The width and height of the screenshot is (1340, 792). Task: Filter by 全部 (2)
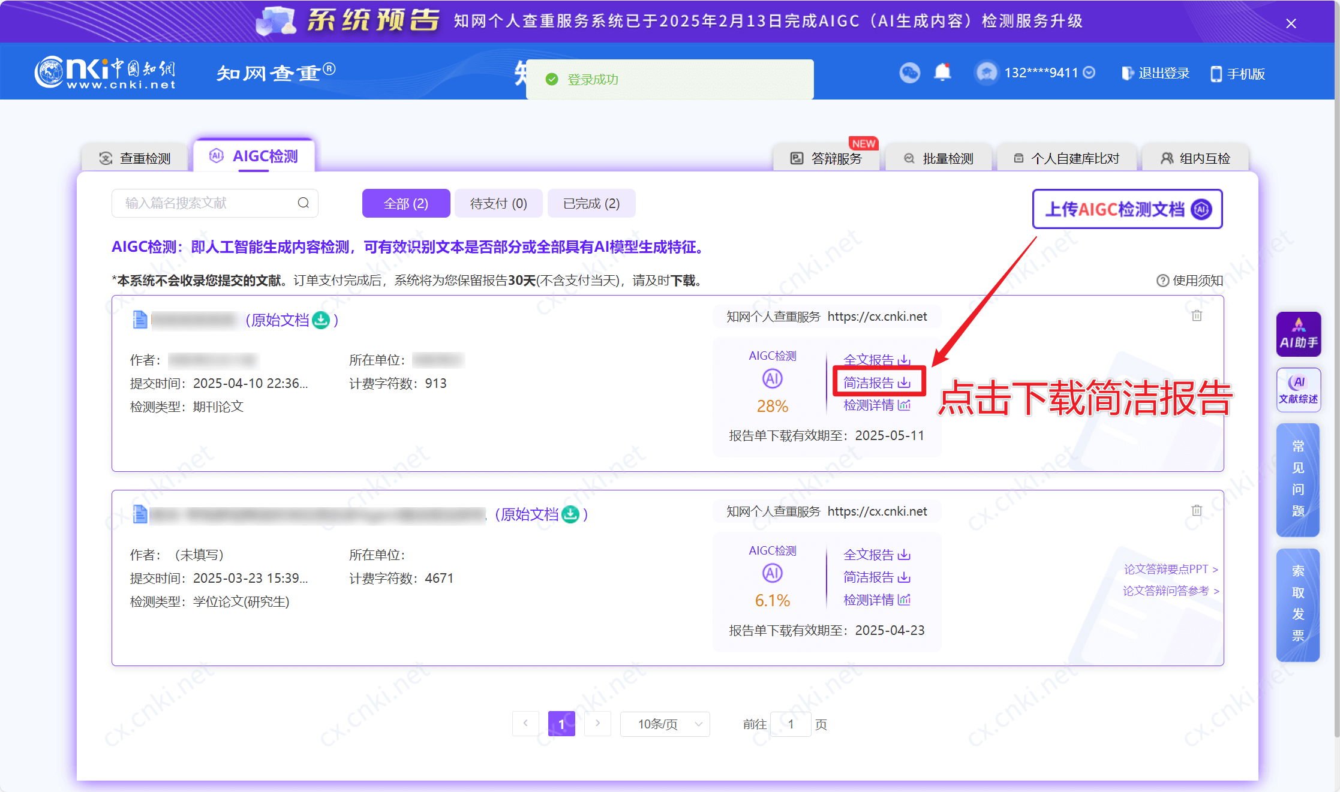point(406,203)
